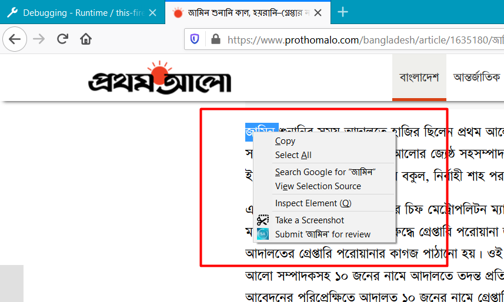
Task: Open a new tab with the plus button
Action: click(x=343, y=12)
